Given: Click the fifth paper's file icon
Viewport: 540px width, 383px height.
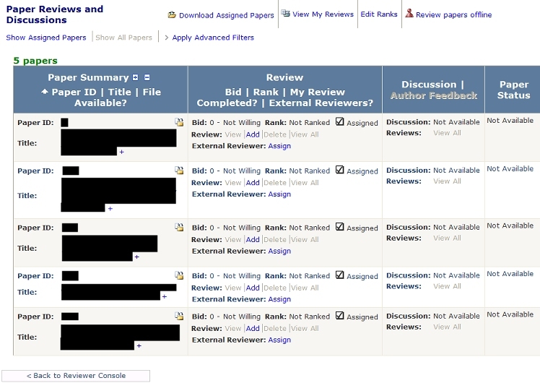Looking at the screenshot, I should (179, 317).
